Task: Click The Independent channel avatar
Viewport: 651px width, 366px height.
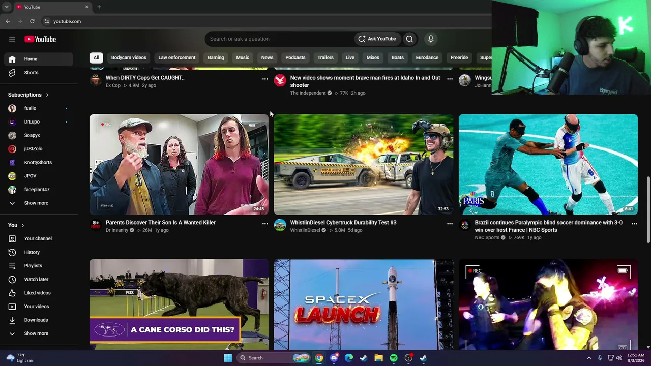Action: [280, 80]
